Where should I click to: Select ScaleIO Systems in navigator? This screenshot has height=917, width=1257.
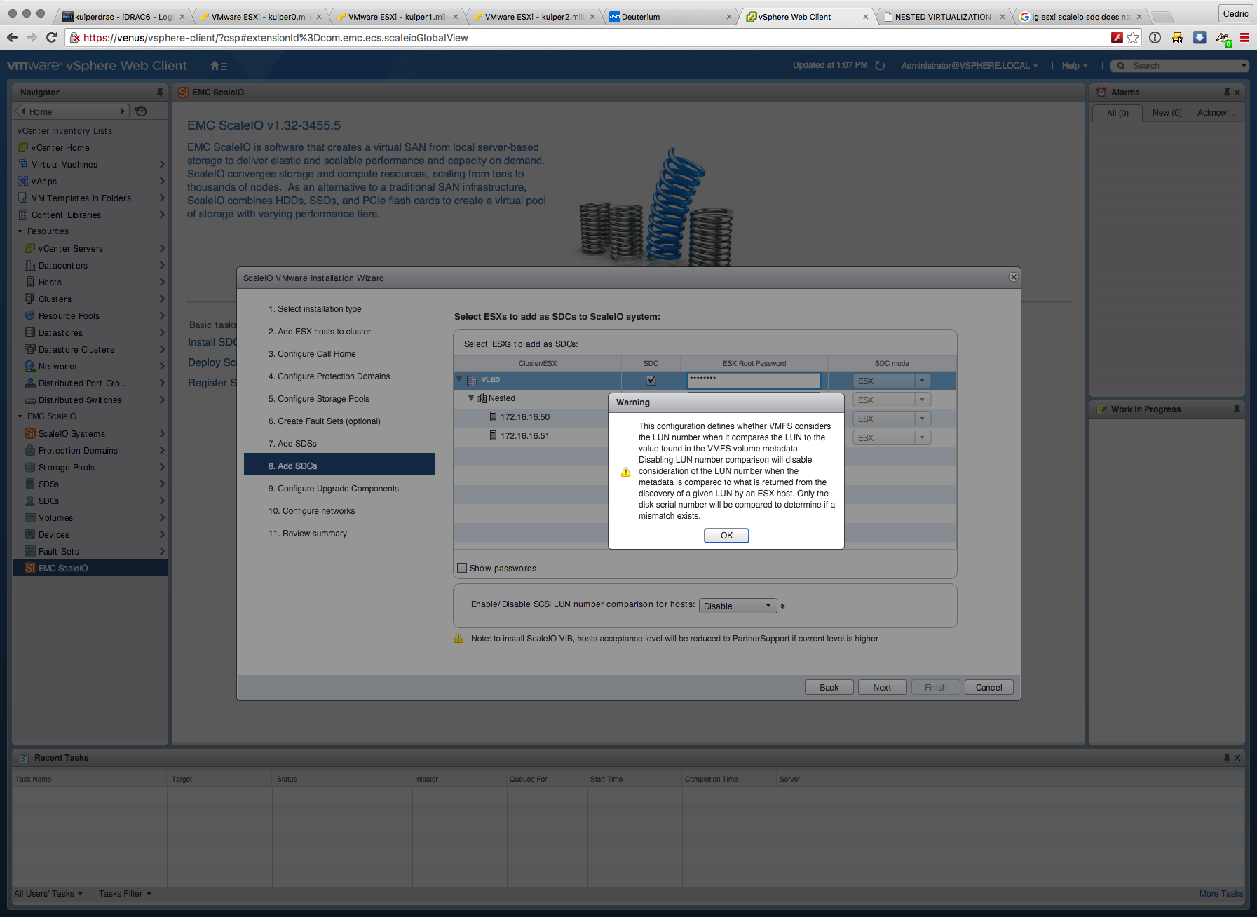coord(72,434)
